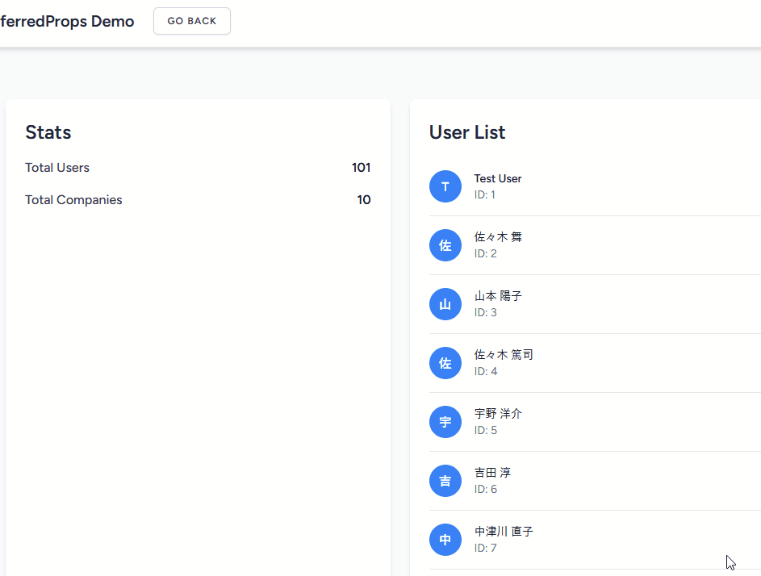Open the Test User list entry
Image resolution: width=761 pixels, height=576 pixels.
click(x=595, y=186)
